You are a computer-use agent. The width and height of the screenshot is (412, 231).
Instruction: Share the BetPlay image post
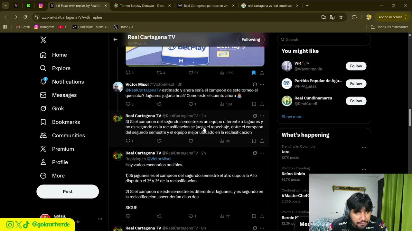pos(262,73)
